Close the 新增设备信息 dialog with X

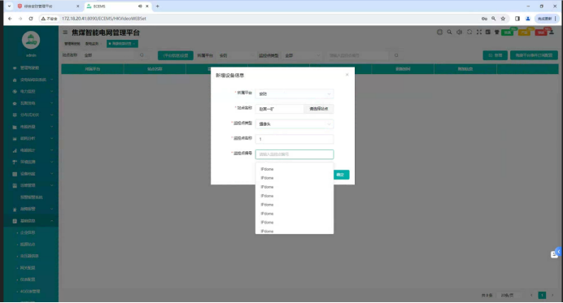click(x=347, y=75)
